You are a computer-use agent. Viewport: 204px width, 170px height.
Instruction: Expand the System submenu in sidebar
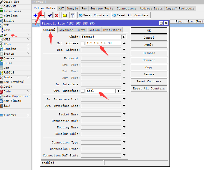28,54
